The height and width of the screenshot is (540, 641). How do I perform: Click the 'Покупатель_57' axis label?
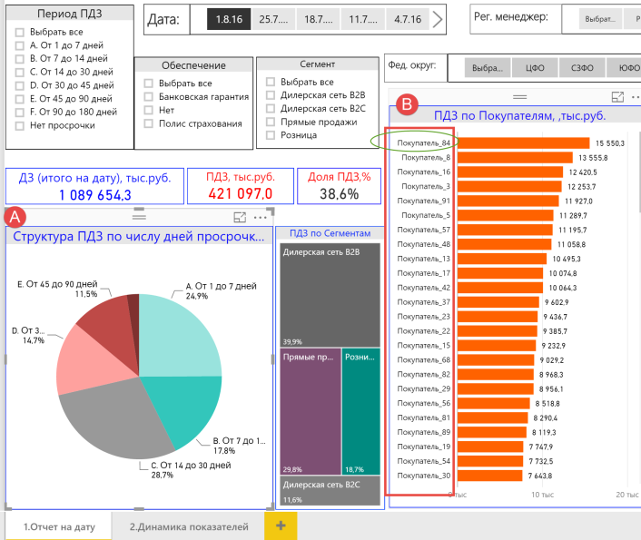423,230
